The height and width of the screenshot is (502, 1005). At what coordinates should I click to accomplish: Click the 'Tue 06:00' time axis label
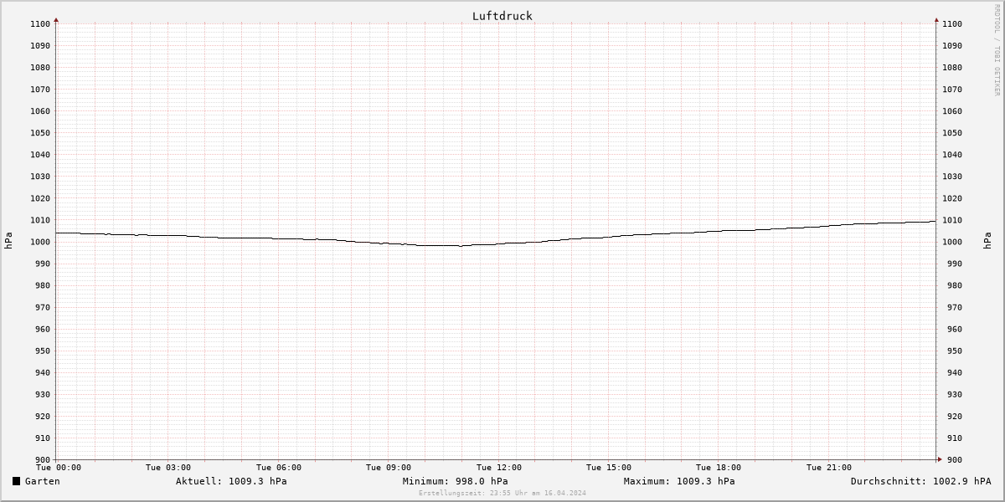tap(279, 468)
